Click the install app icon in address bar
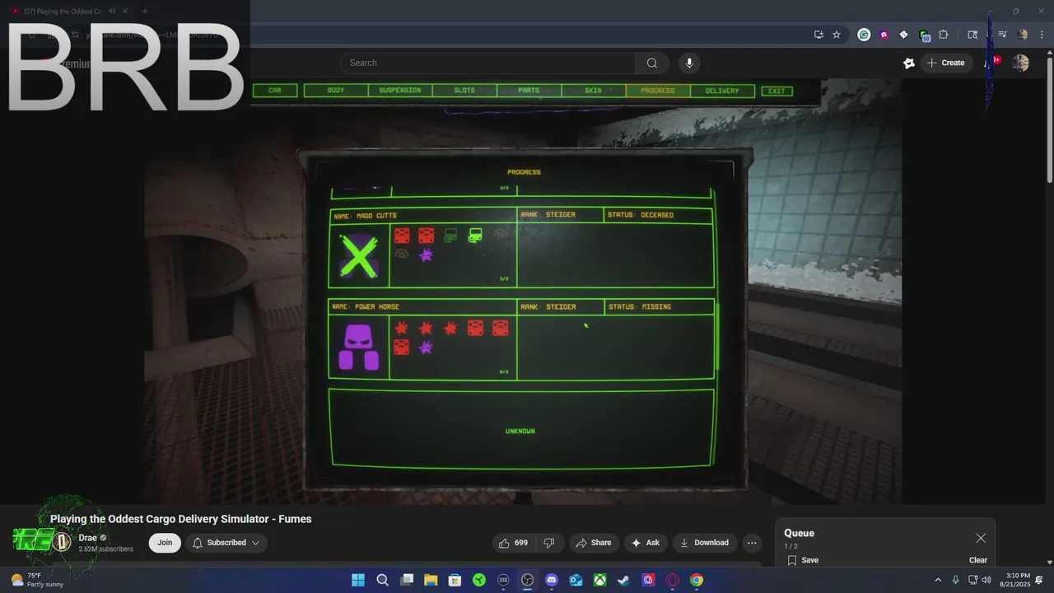 tap(818, 35)
